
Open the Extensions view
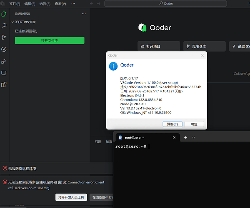click(x=4, y=84)
